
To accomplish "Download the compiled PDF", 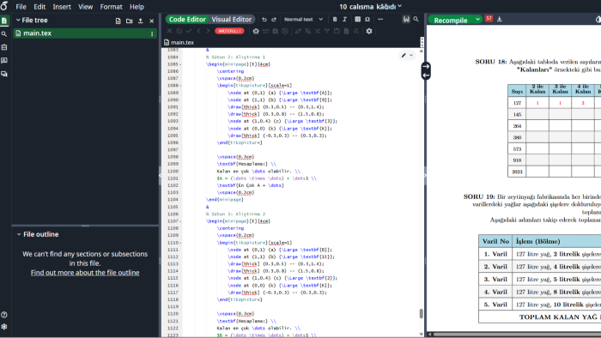I will [x=500, y=19].
